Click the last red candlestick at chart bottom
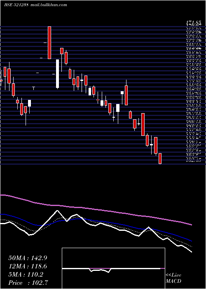This screenshot has height=289, width=206. pos(160,159)
